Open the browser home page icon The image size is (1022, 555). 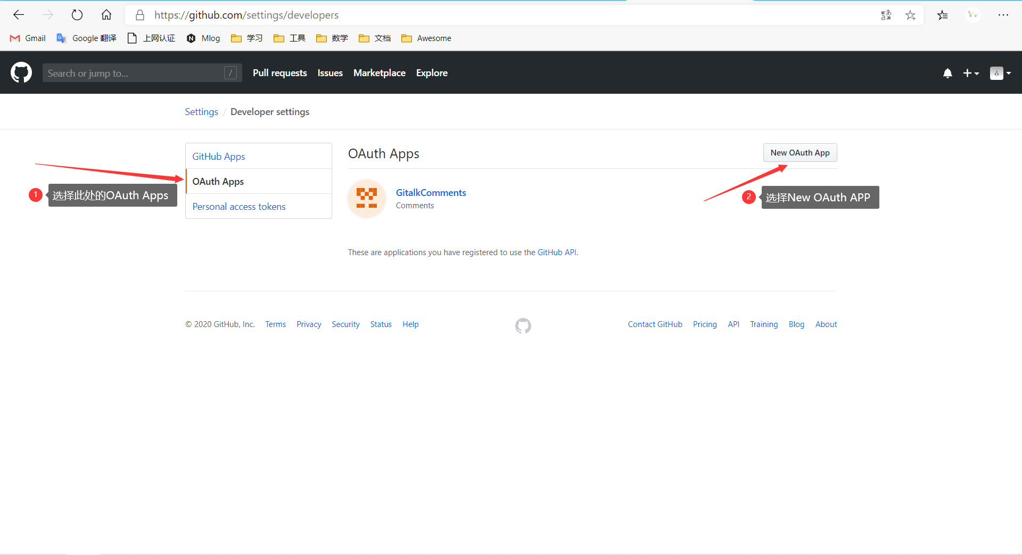point(106,15)
